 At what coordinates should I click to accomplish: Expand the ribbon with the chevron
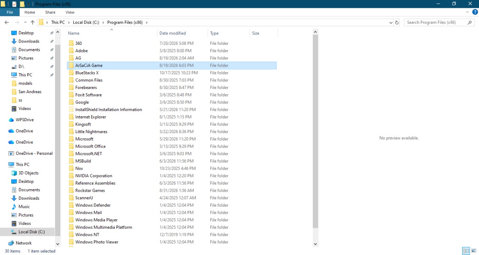(x=467, y=12)
